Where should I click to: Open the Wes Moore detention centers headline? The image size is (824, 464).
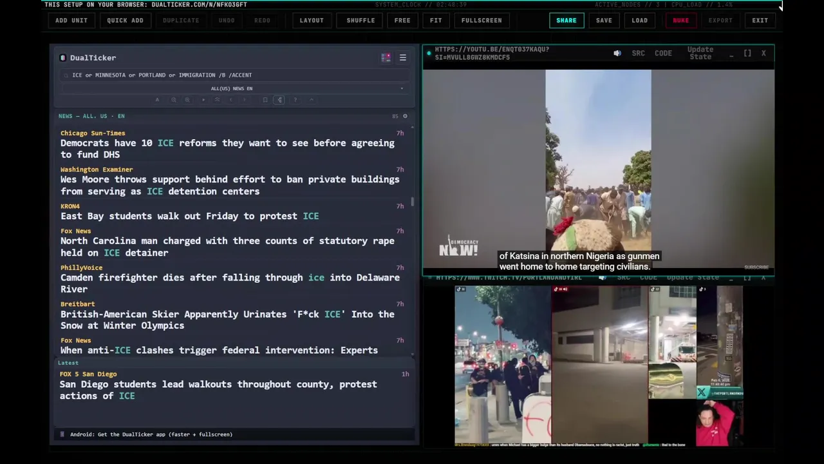tap(230, 186)
